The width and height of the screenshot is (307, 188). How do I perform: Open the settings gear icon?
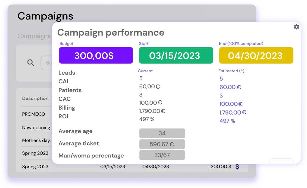point(296,27)
